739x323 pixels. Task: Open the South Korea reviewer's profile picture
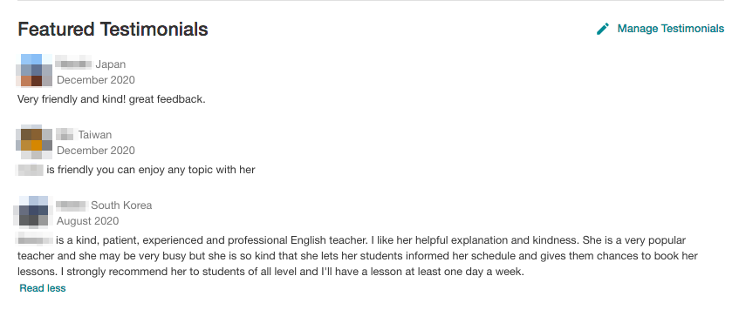point(32,212)
